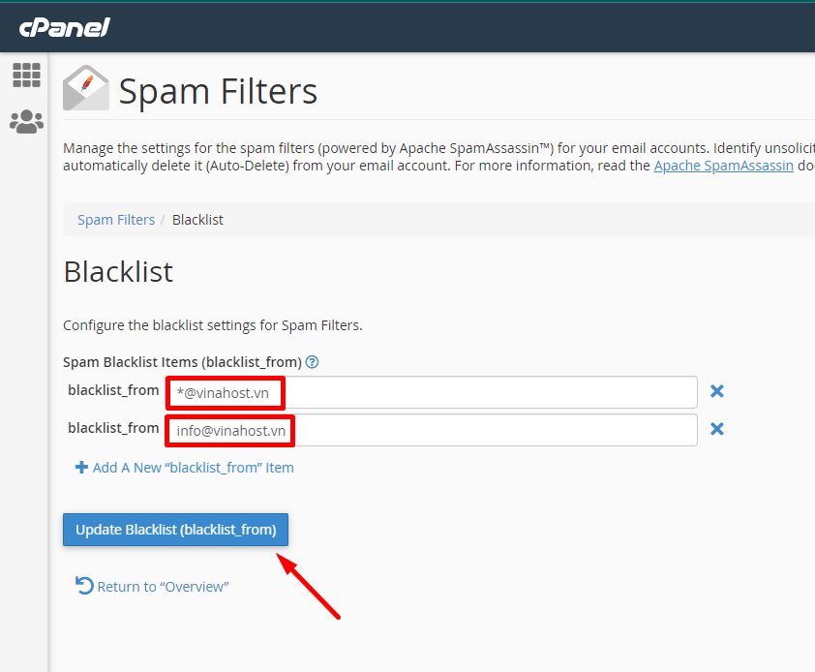Click 'Return to Overview' link text
Screen dimensions: 815x672
[x=163, y=587]
